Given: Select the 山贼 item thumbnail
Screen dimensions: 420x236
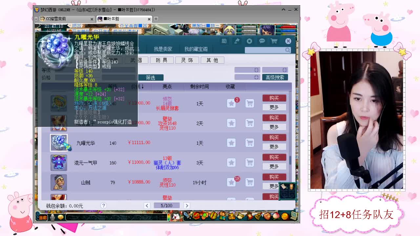Looking at the screenshot, I should 59,182.
